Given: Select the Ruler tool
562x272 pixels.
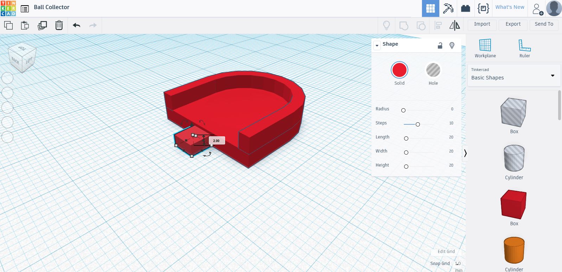Looking at the screenshot, I should click(524, 48).
